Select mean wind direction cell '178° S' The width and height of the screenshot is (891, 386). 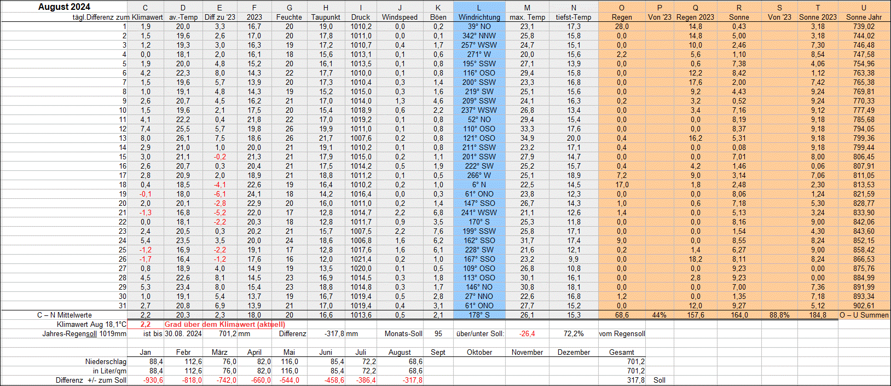[479, 315]
